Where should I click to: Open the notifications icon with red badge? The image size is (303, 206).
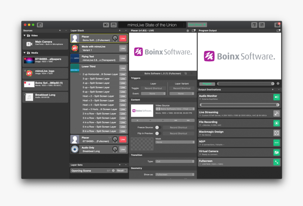tap(277, 25)
